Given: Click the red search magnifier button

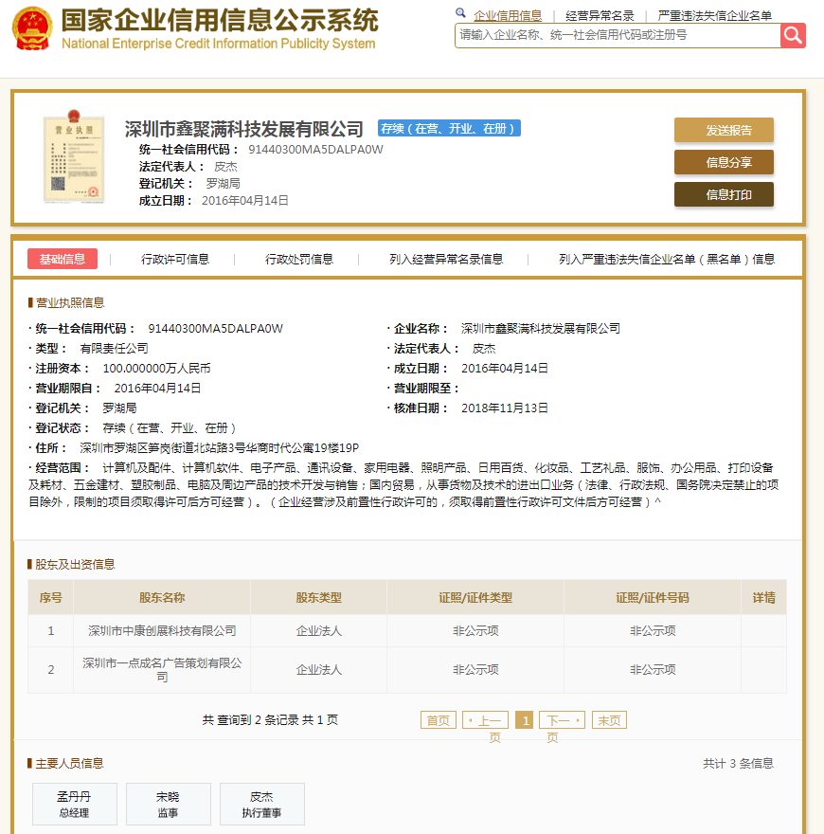Looking at the screenshot, I should click(793, 35).
